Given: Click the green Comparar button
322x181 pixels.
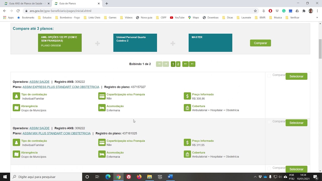Looking at the screenshot, I should (x=260, y=43).
